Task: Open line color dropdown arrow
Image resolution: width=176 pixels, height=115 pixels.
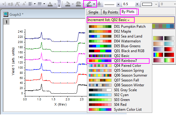Action: click(x=94, y=4)
